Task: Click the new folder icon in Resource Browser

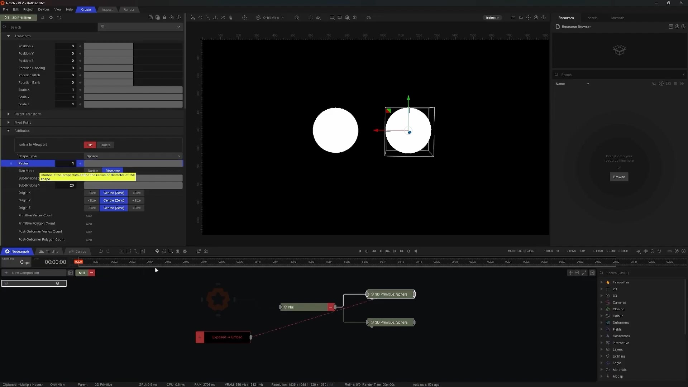Action: [668, 84]
